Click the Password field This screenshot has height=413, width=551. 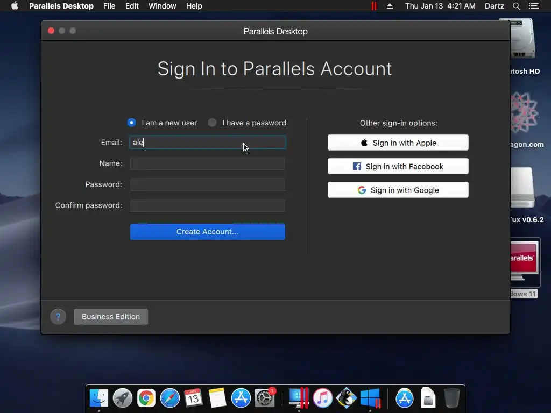207,184
